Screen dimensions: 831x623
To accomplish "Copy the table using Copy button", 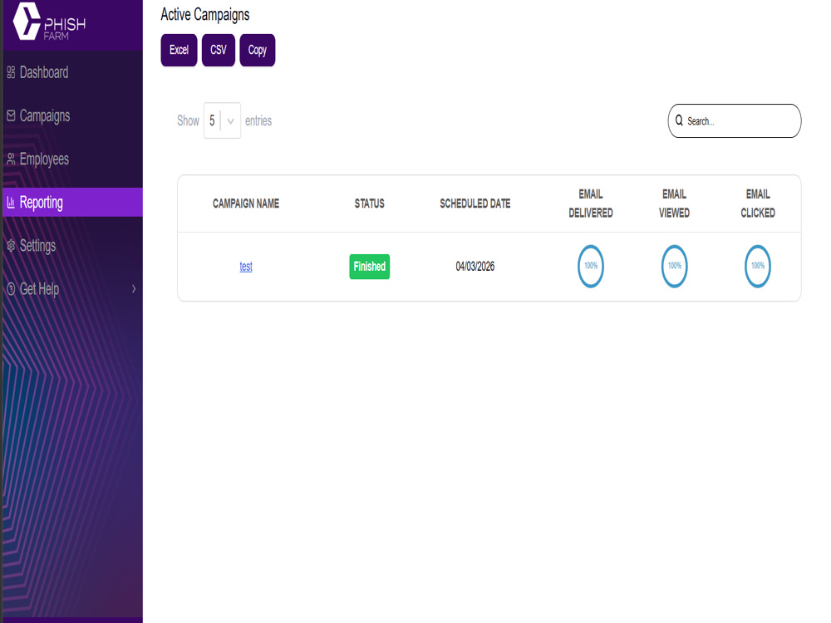I will point(258,51).
